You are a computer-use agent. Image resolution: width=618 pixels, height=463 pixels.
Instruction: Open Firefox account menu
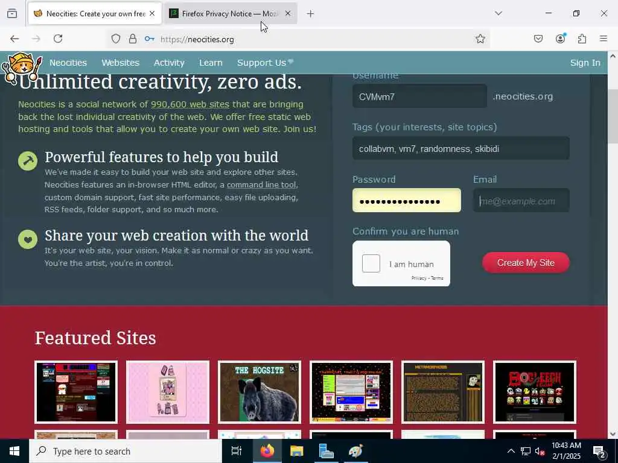561,39
